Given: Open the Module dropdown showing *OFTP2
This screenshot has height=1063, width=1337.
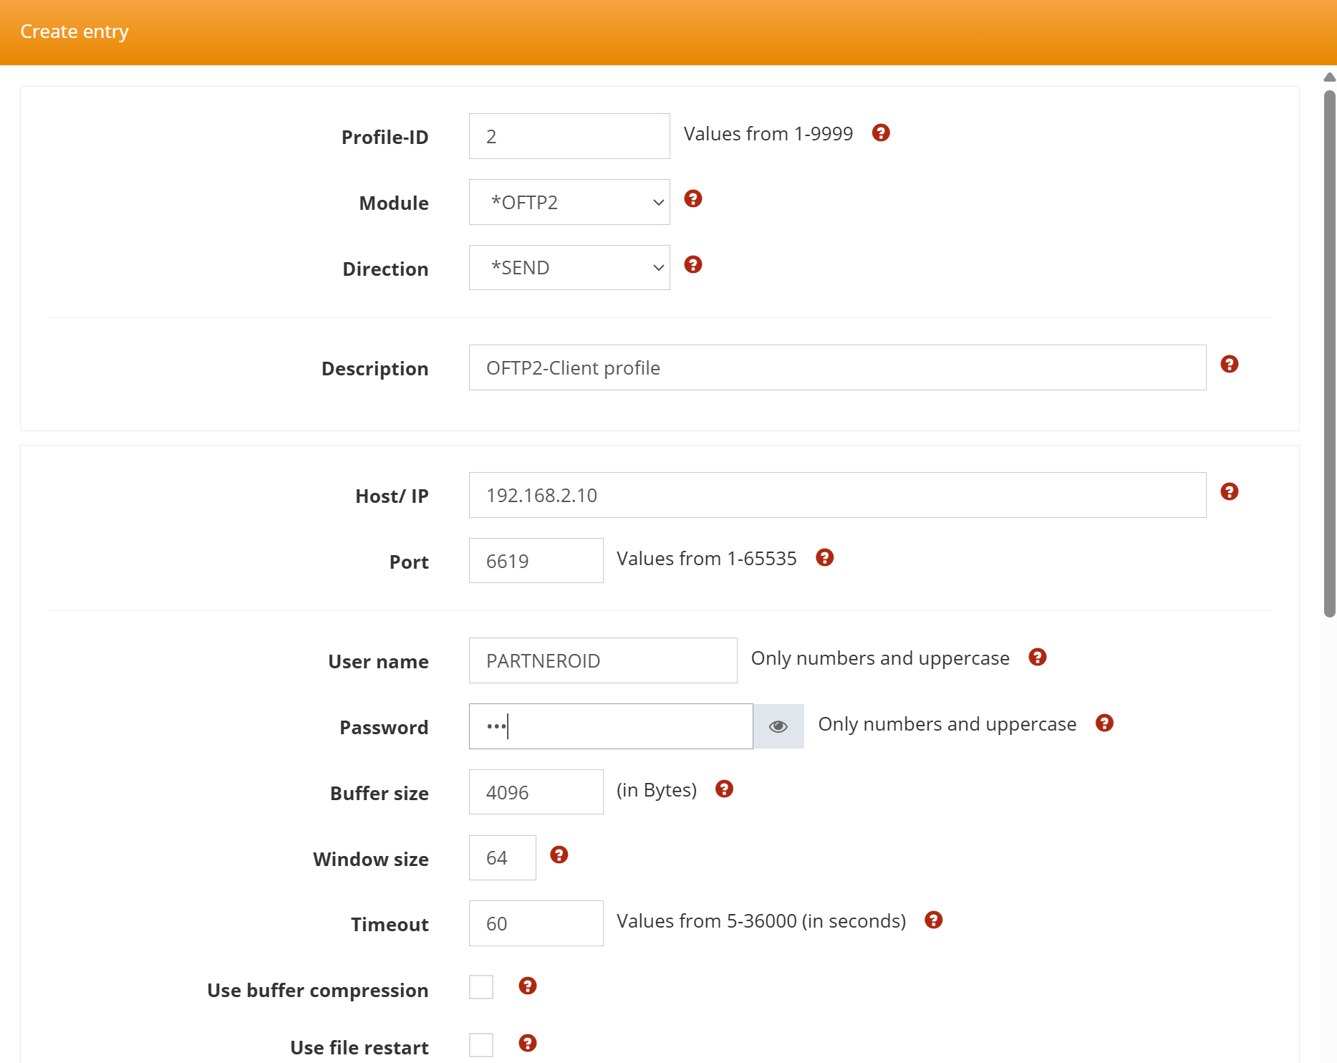Looking at the screenshot, I should coord(569,202).
